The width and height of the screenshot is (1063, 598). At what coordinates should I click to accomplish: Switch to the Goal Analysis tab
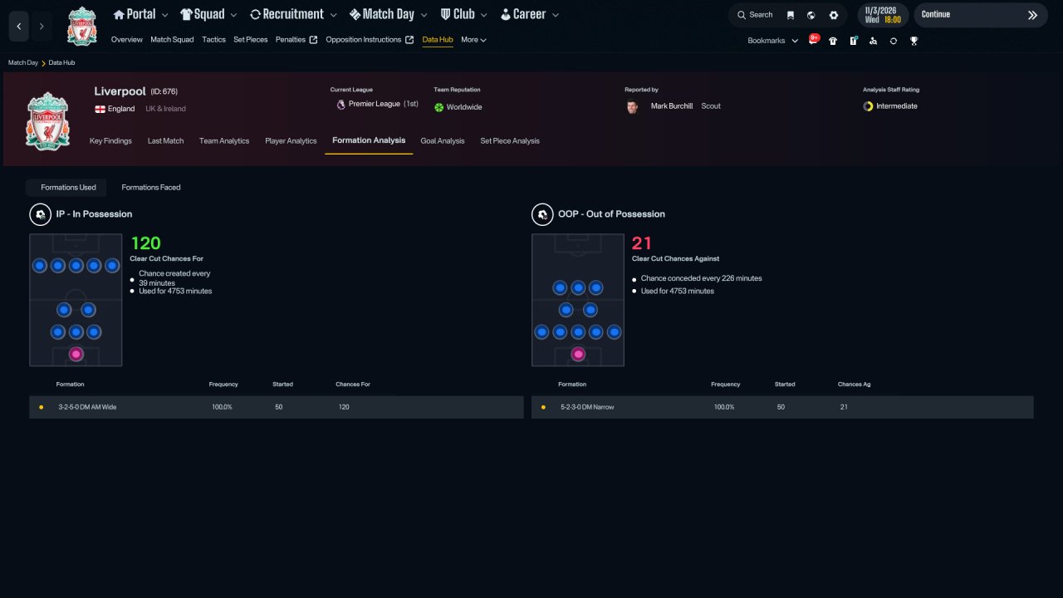443,141
